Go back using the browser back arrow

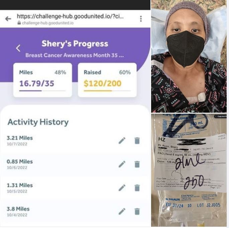[8, 19]
